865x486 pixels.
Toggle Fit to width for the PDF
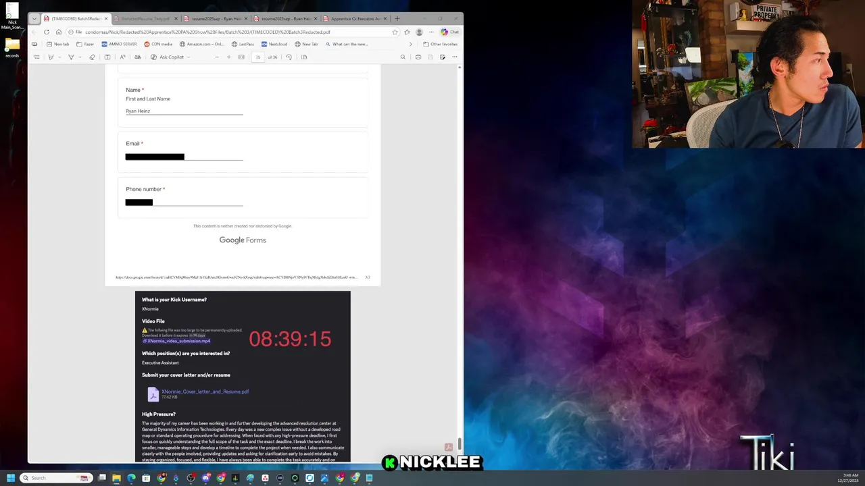pos(241,57)
